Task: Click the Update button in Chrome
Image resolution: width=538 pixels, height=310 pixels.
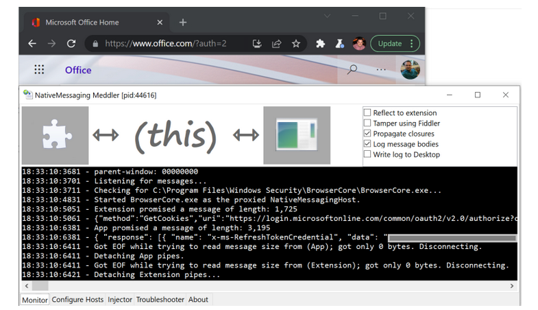Action: click(x=390, y=44)
